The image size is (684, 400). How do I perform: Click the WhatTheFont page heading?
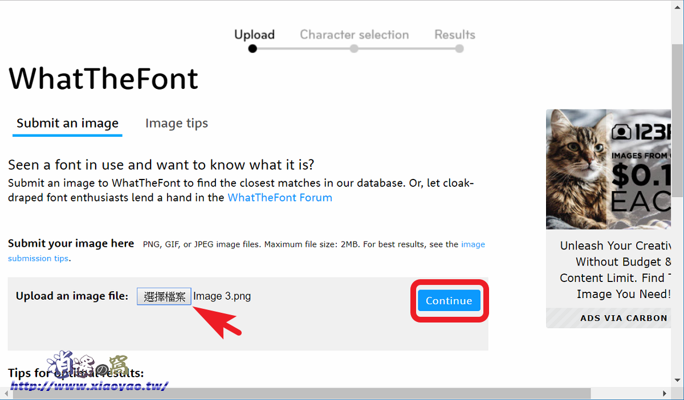(x=103, y=78)
